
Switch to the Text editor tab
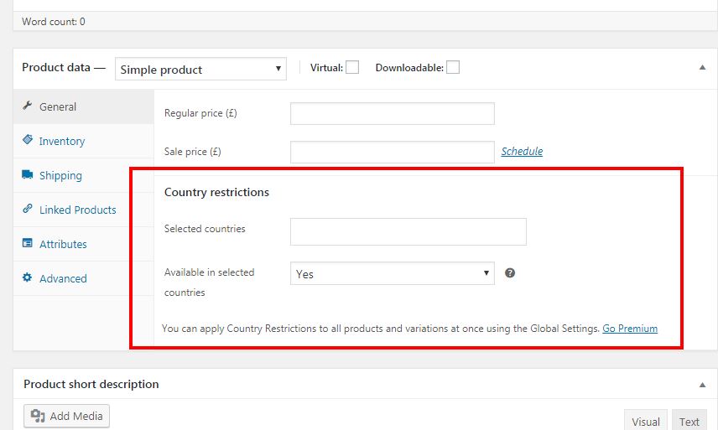coord(689,421)
